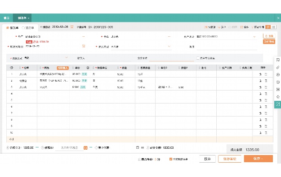Click the 选单 toolbar item

(x=222, y=27)
